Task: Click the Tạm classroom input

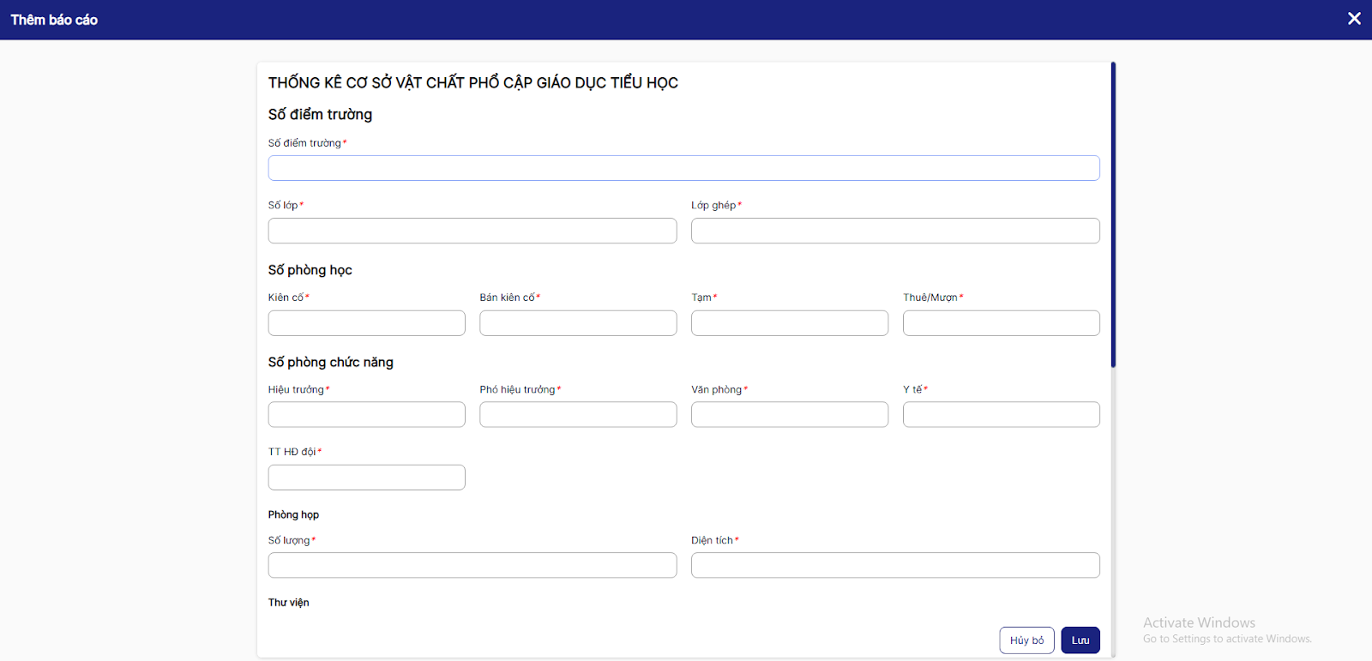Action: tap(789, 323)
